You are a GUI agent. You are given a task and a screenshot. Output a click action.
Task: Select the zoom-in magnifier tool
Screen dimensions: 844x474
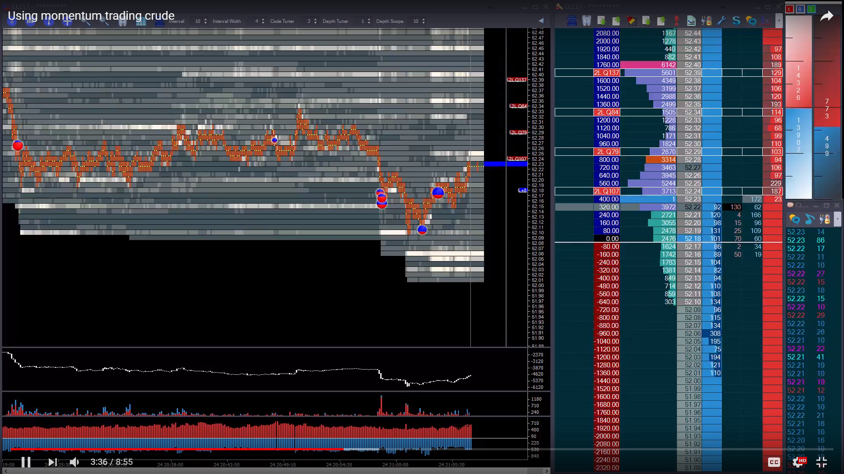[x=85, y=21]
